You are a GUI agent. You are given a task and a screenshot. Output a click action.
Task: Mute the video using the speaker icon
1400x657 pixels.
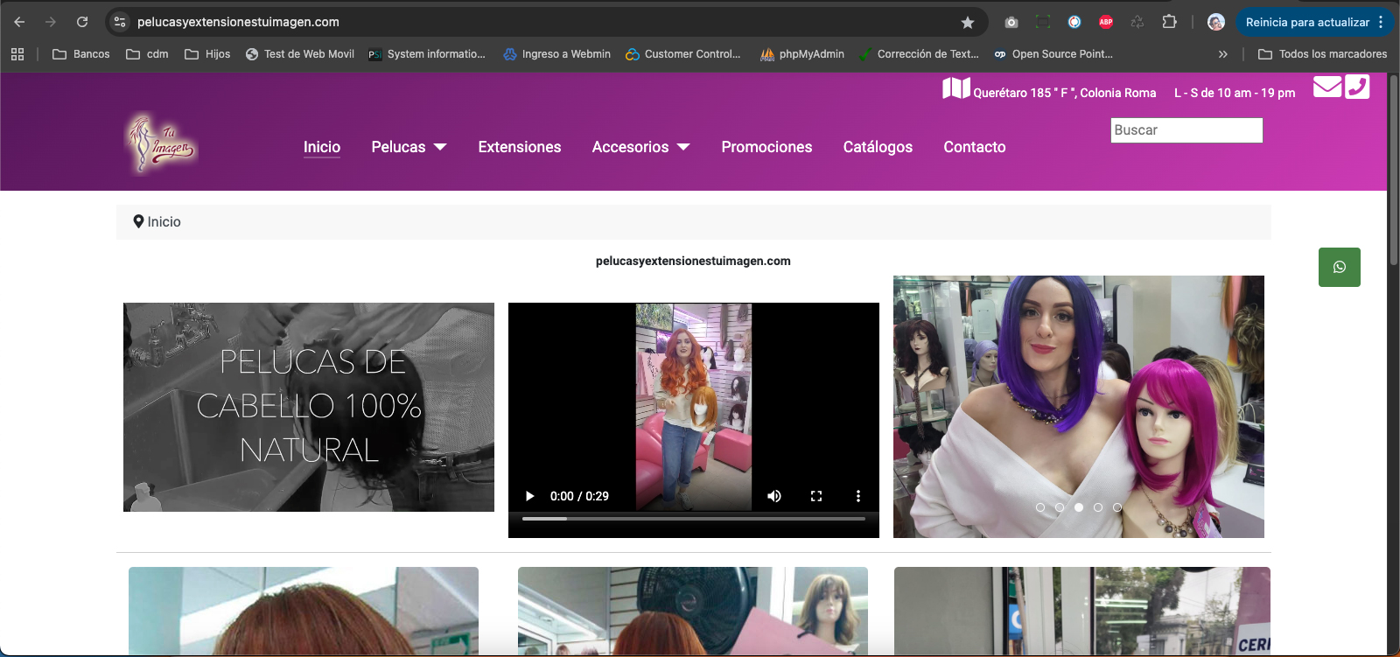774,496
